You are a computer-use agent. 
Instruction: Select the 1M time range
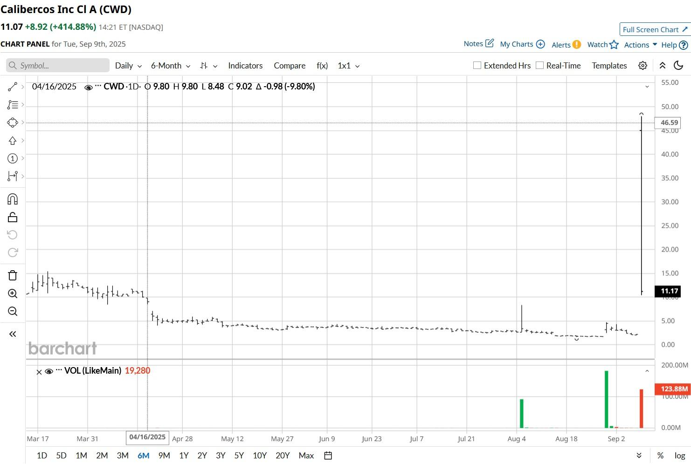point(82,456)
